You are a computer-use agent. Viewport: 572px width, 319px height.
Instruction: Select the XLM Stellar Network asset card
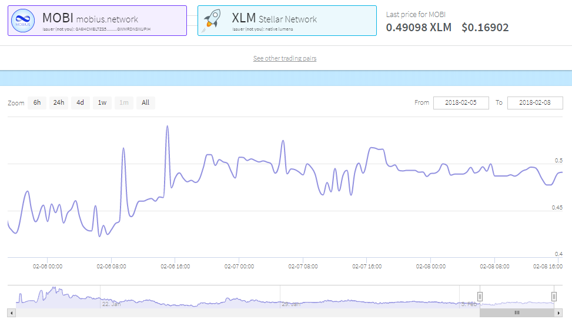tap(287, 21)
